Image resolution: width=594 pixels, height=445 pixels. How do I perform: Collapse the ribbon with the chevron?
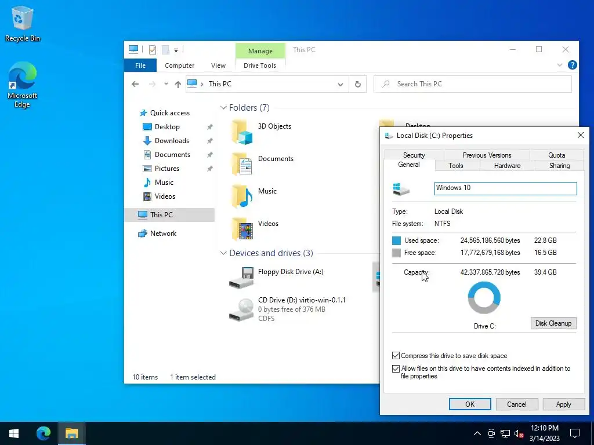tap(560, 65)
